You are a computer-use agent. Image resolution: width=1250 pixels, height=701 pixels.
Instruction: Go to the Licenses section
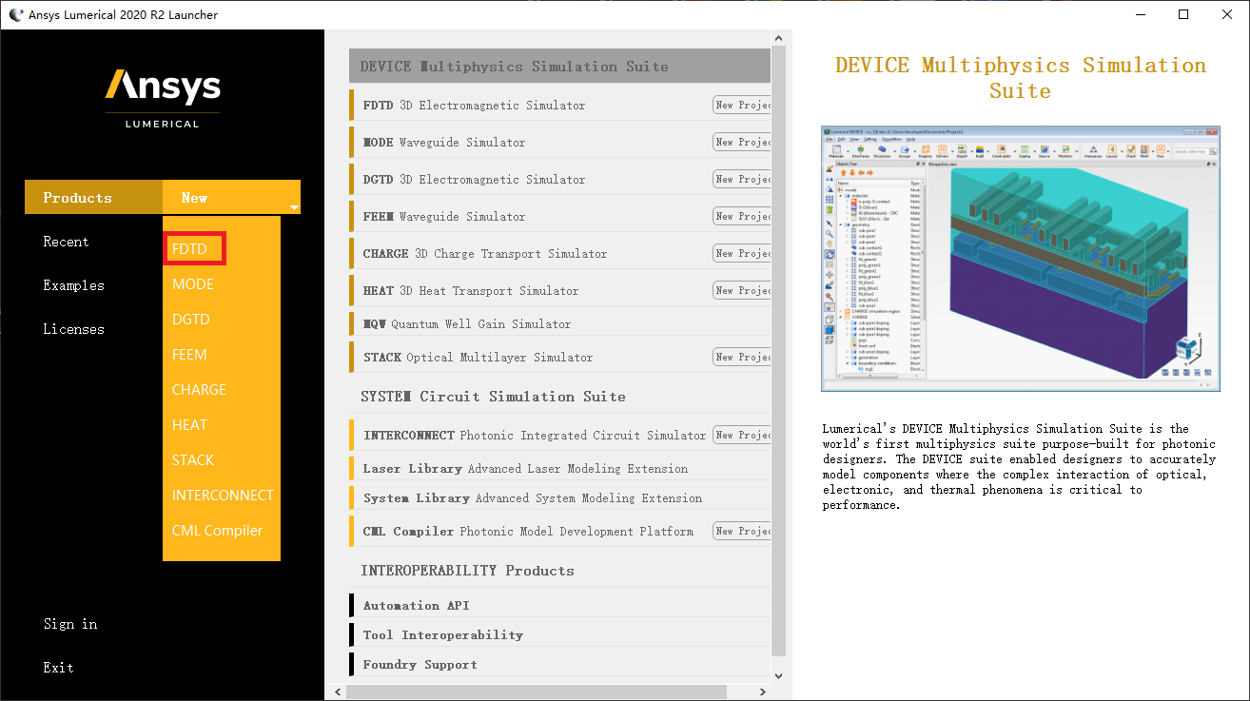click(x=73, y=329)
